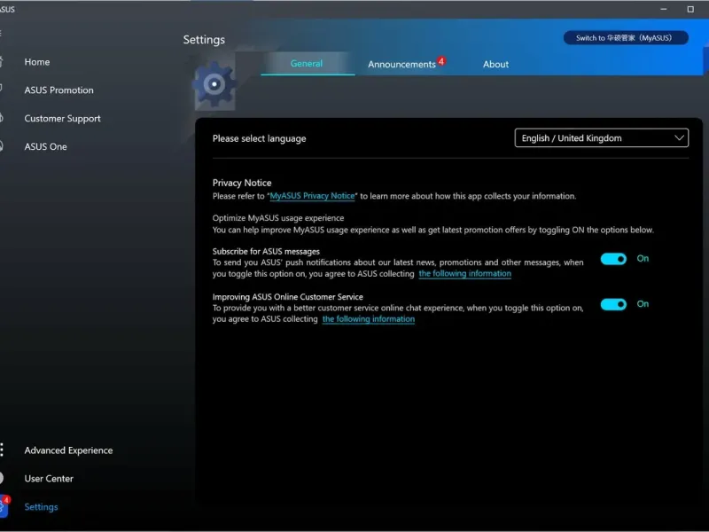Switch to the General tab
This screenshot has height=532, width=709.
point(307,64)
